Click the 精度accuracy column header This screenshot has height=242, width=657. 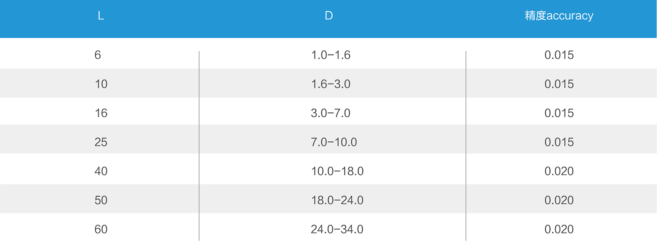(559, 16)
